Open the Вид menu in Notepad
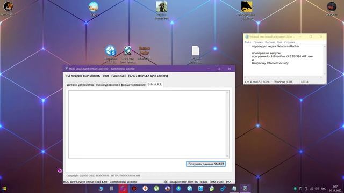 [x=279, y=42]
